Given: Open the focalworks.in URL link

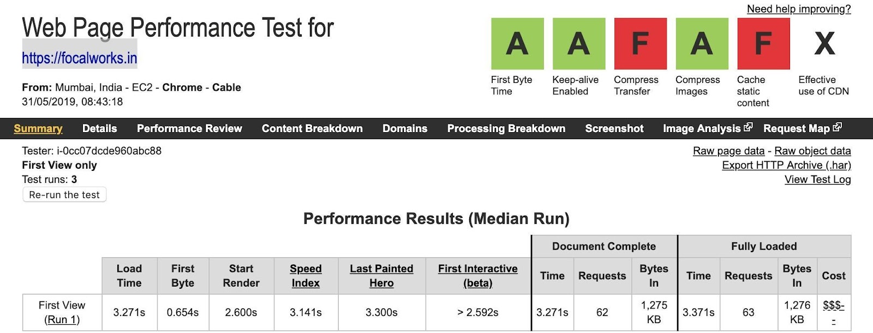Looking at the screenshot, I should coord(80,58).
